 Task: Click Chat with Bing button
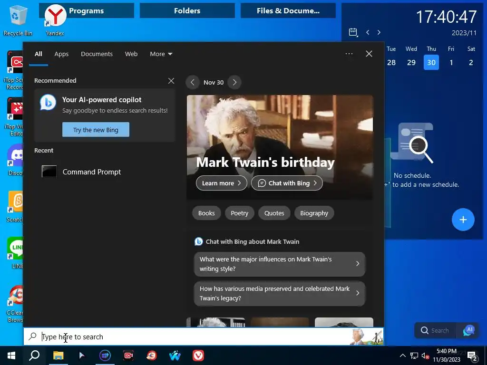pyautogui.click(x=287, y=183)
